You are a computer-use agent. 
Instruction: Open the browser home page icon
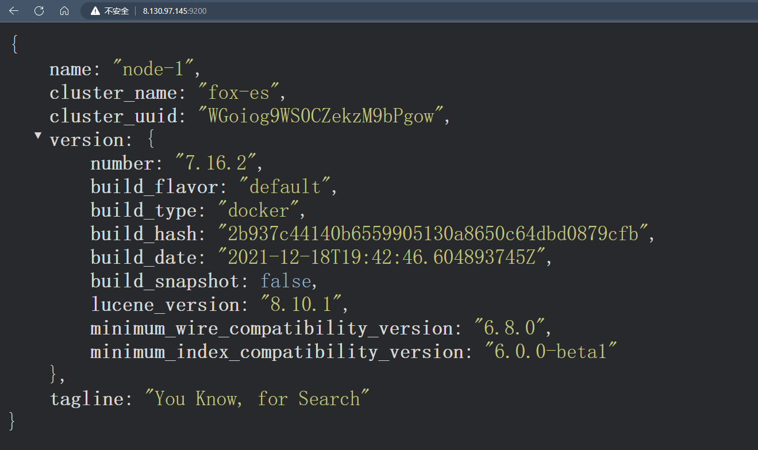[64, 11]
